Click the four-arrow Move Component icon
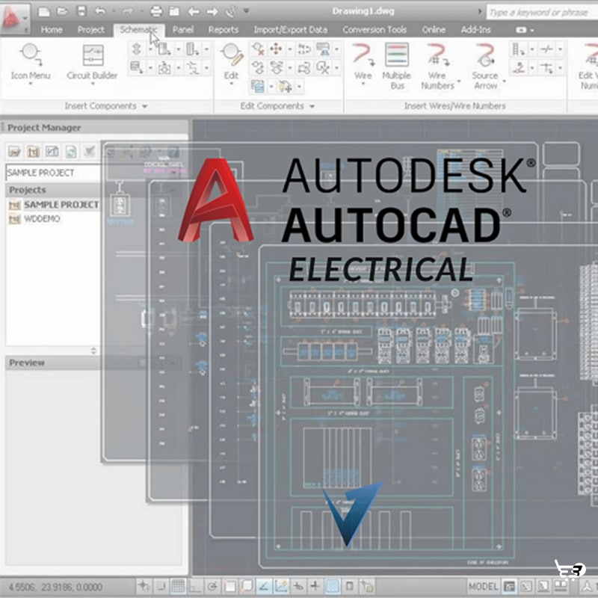The image size is (598, 598). (x=276, y=49)
